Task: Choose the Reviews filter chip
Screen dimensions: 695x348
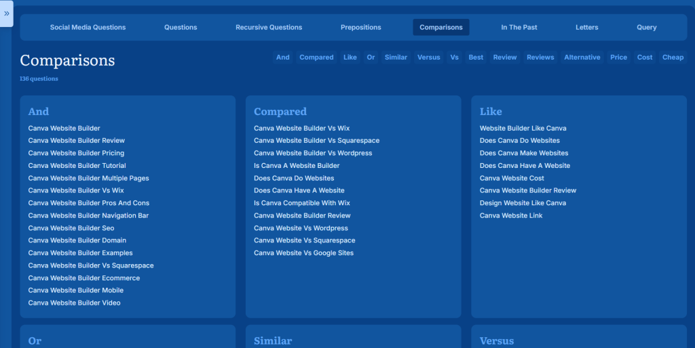Action: 540,58
